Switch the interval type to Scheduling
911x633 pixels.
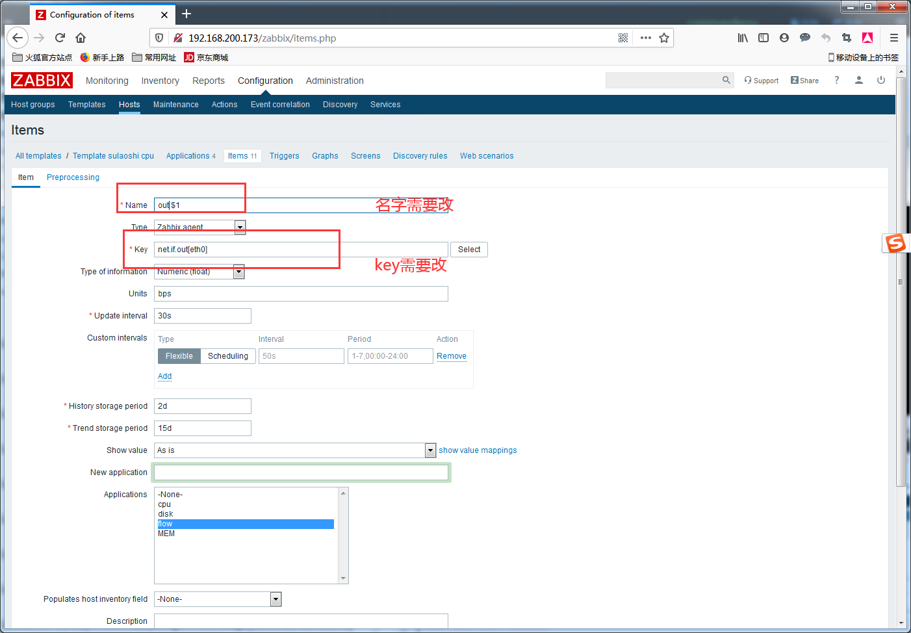pyautogui.click(x=228, y=356)
